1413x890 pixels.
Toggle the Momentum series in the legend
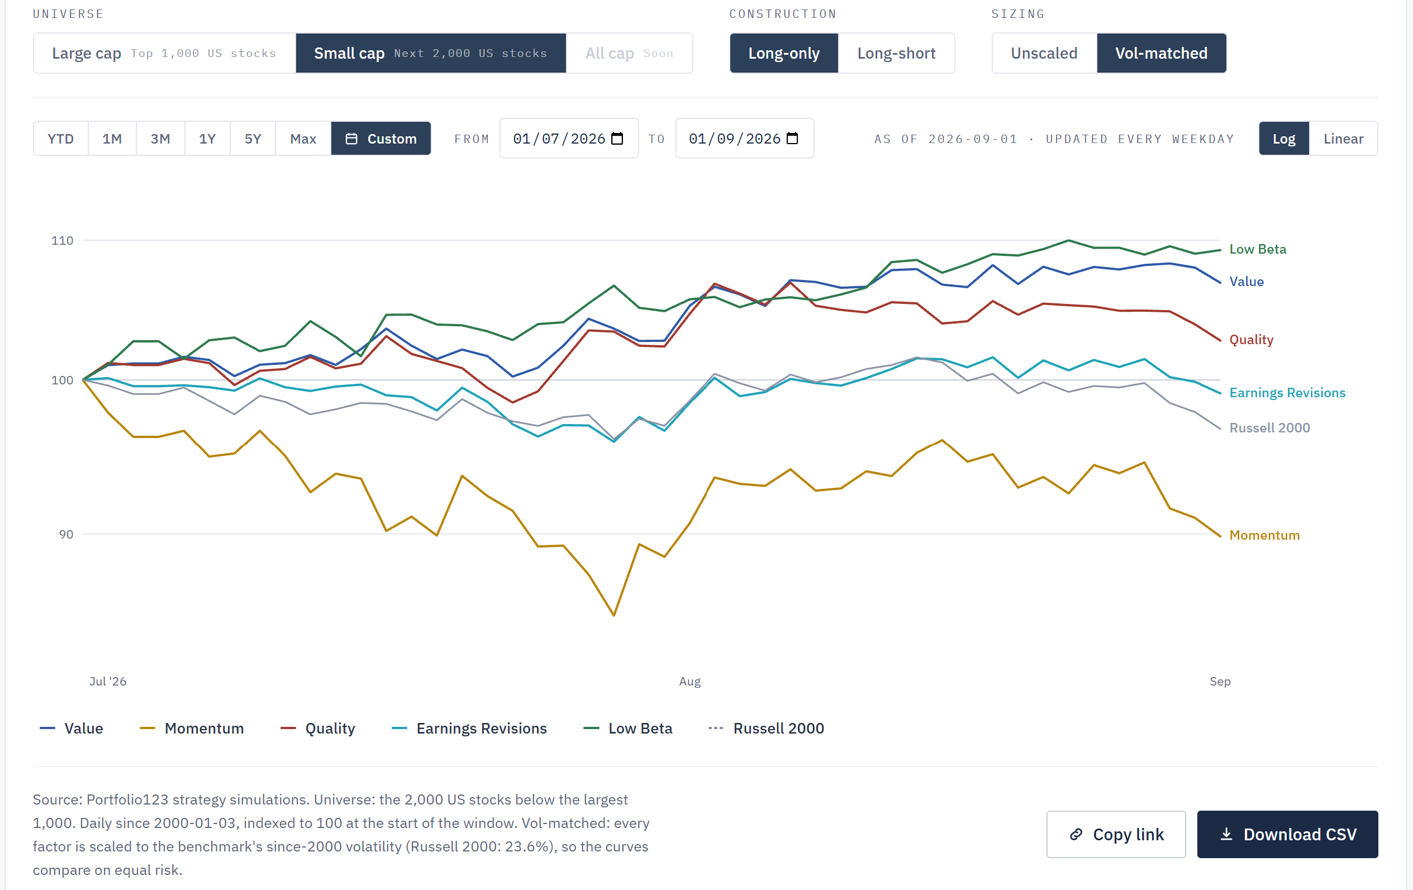click(192, 728)
